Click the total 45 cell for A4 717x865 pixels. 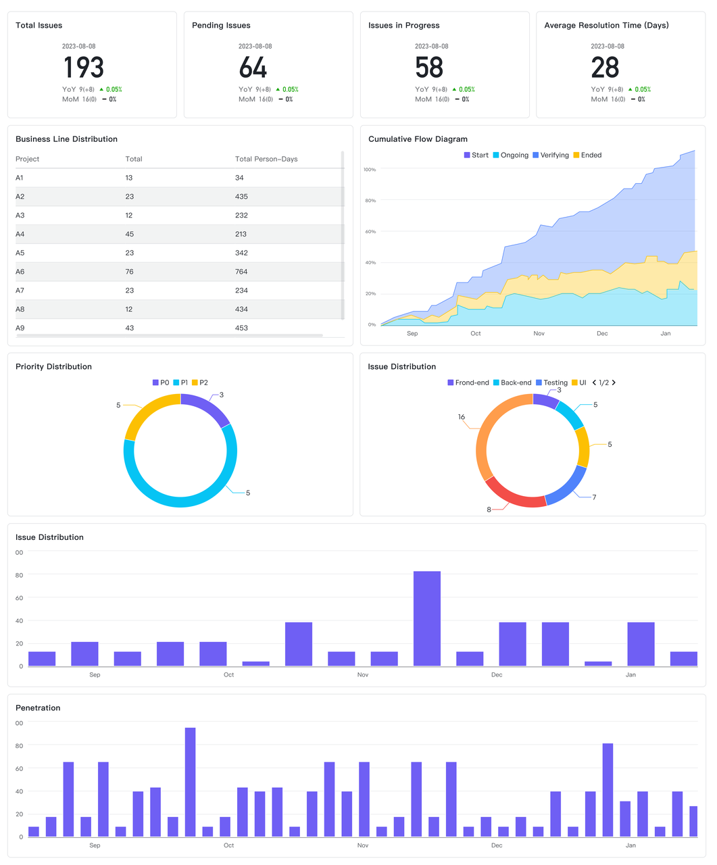pyautogui.click(x=130, y=234)
